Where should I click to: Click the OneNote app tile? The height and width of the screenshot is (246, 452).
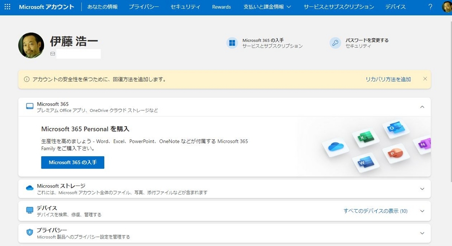423,144
